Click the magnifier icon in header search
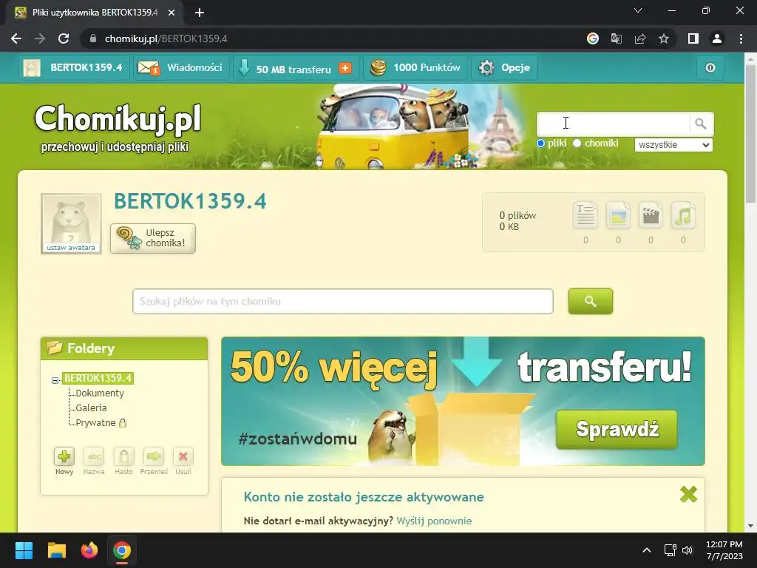Image resolution: width=757 pixels, height=568 pixels. pyautogui.click(x=701, y=124)
